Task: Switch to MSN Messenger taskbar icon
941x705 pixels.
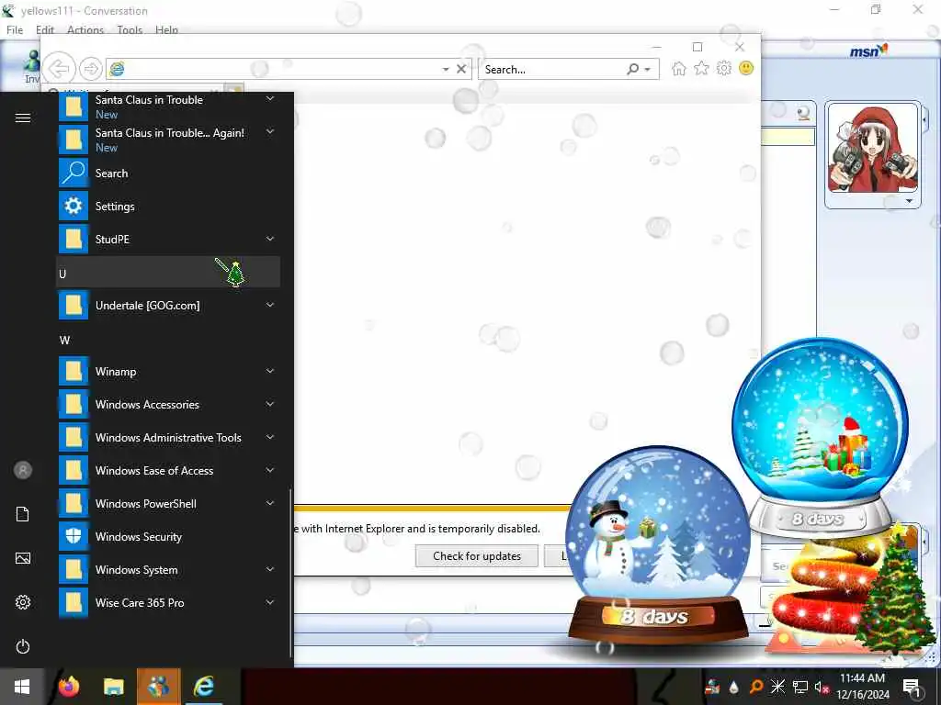Action: coord(158,687)
